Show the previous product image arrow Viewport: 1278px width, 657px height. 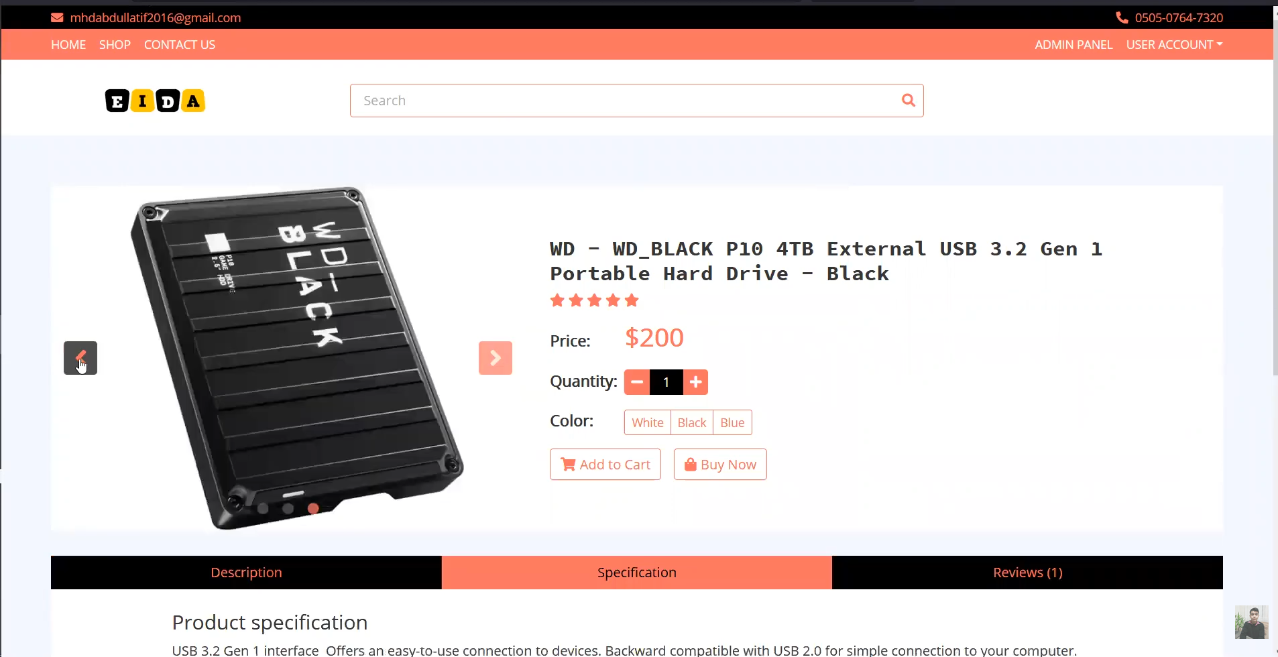pos(80,358)
